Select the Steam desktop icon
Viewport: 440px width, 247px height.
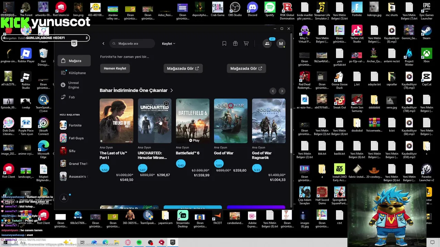(x=427, y=33)
